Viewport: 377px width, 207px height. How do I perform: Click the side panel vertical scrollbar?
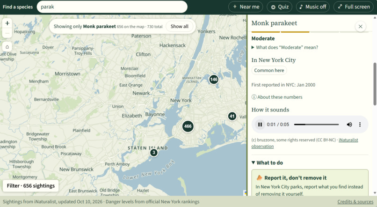point(375,84)
